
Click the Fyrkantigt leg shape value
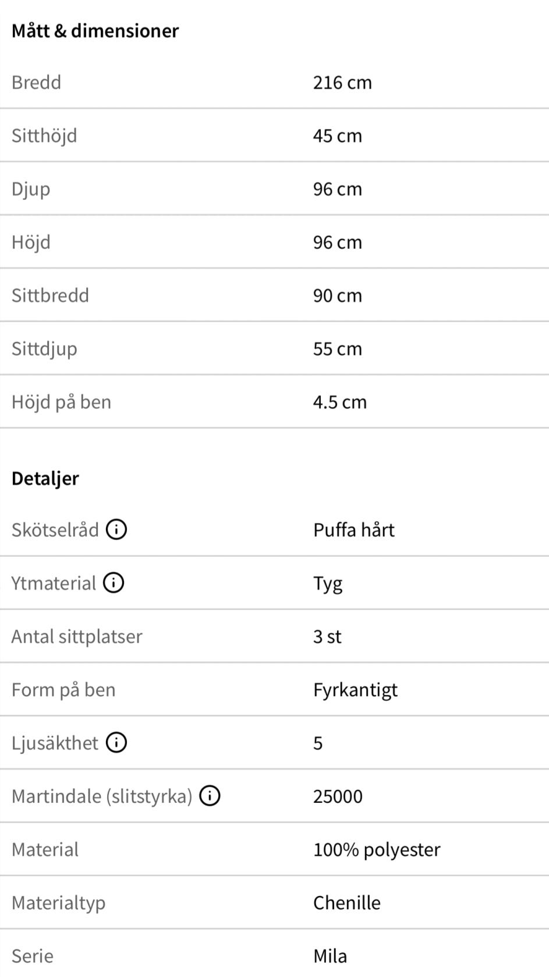[x=355, y=690]
